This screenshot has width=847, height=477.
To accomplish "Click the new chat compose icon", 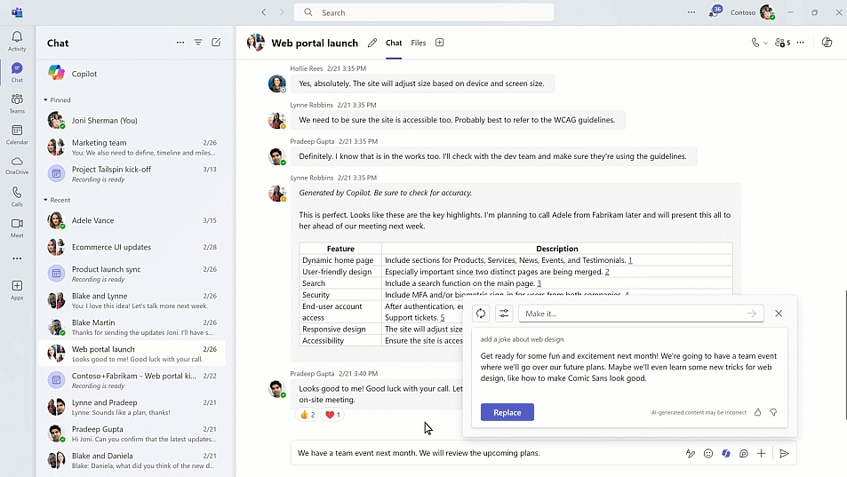I will point(216,43).
